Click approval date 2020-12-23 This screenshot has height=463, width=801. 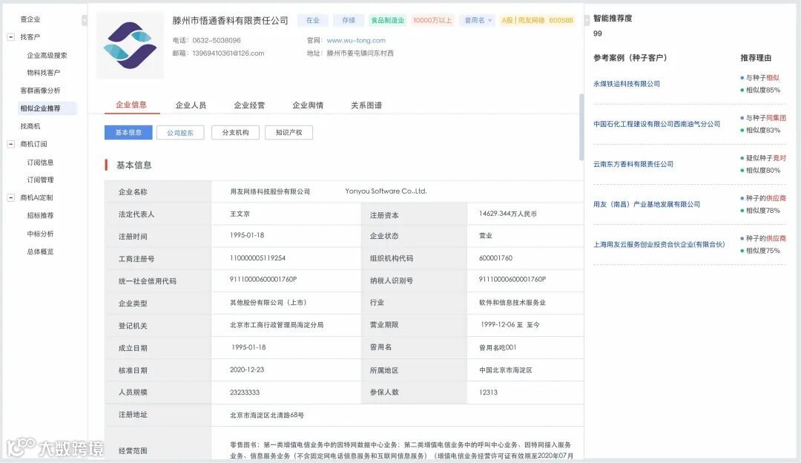click(247, 370)
